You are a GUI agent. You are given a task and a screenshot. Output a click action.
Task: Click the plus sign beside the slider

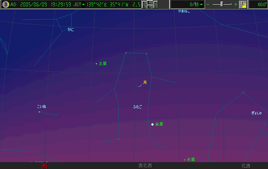click(236, 5)
